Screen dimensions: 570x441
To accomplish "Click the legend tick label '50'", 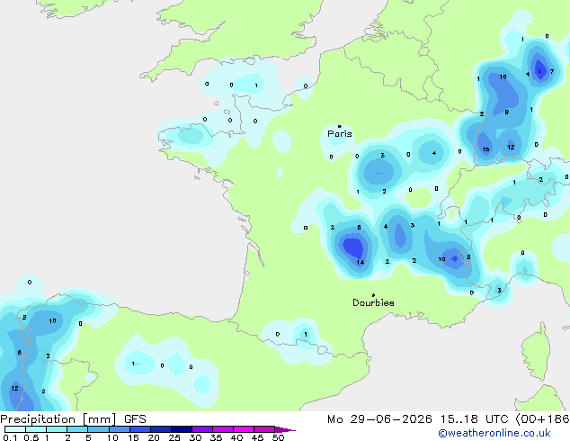I will [x=279, y=437].
